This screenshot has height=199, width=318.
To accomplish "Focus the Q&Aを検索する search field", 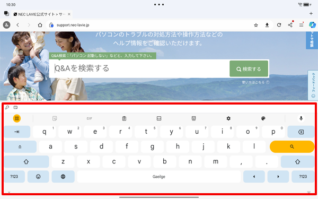I will click(139, 68).
